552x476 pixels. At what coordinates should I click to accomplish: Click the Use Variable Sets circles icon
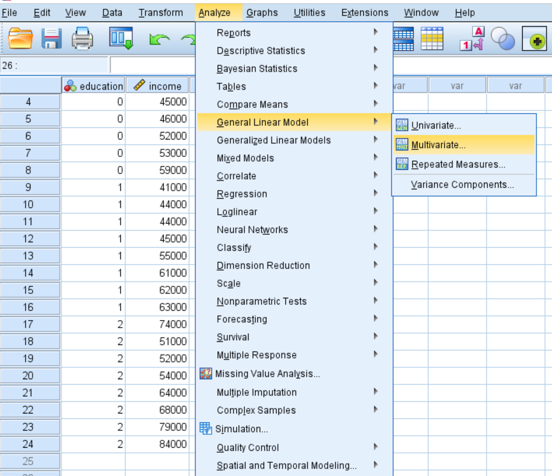[503, 38]
